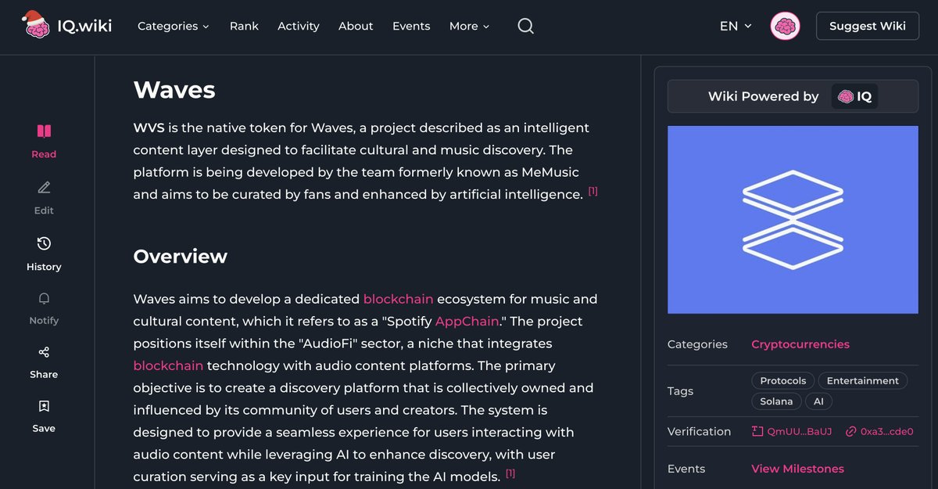Click the IQ.wiki brain logo
Screen dimensions: 938x489
click(x=36, y=26)
